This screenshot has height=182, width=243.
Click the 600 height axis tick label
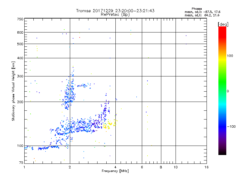(20, 32)
